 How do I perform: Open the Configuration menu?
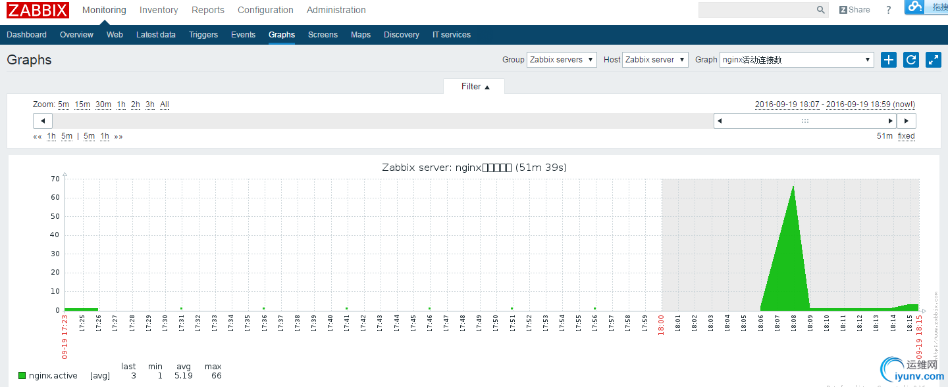pyautogui.click(x=265, y=10)
